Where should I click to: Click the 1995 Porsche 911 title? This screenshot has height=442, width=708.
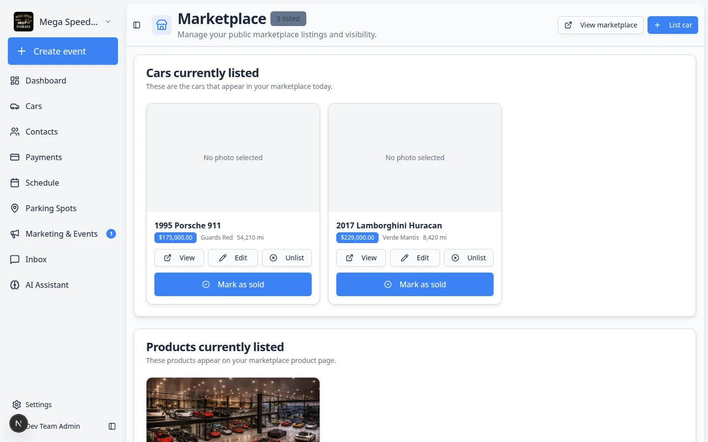187,225
